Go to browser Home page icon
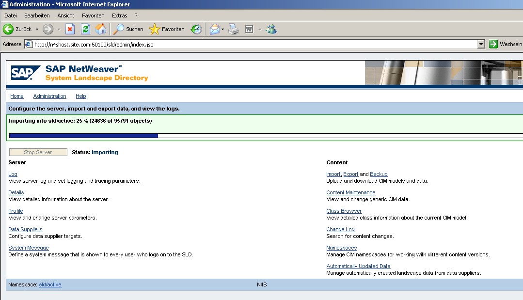523x300 pixels. 101,29
